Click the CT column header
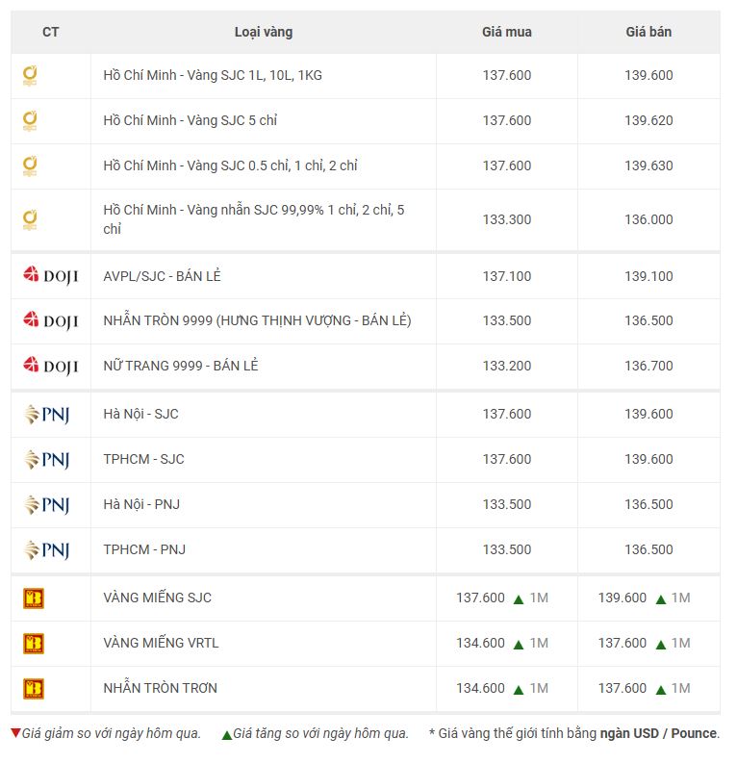Screen dimensions: 737x763 pos(50,32)
